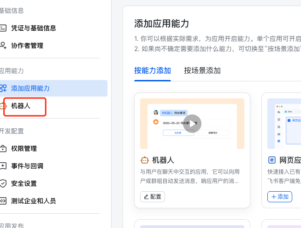Click the 开发配置 section label
The height and width of the screenshot is (228, 301).
pos(12,131)
